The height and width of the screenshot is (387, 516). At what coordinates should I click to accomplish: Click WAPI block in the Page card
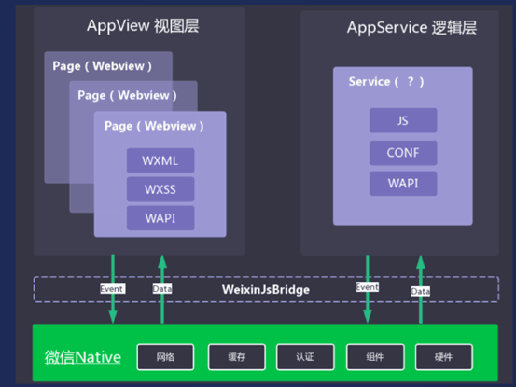[160, 218]
